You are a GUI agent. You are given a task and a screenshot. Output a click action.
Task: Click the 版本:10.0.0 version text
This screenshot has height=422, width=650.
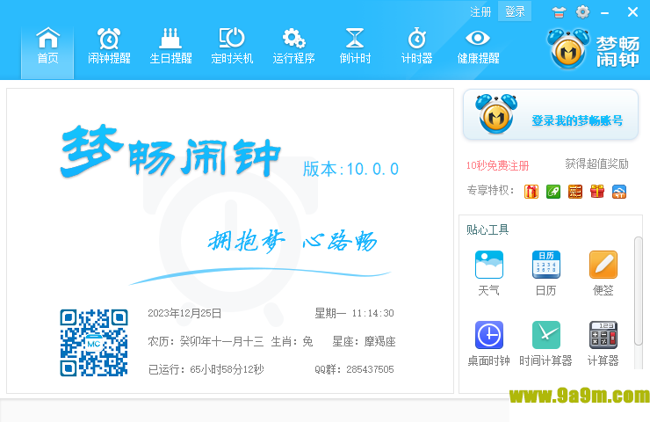[x=350, y=169]
